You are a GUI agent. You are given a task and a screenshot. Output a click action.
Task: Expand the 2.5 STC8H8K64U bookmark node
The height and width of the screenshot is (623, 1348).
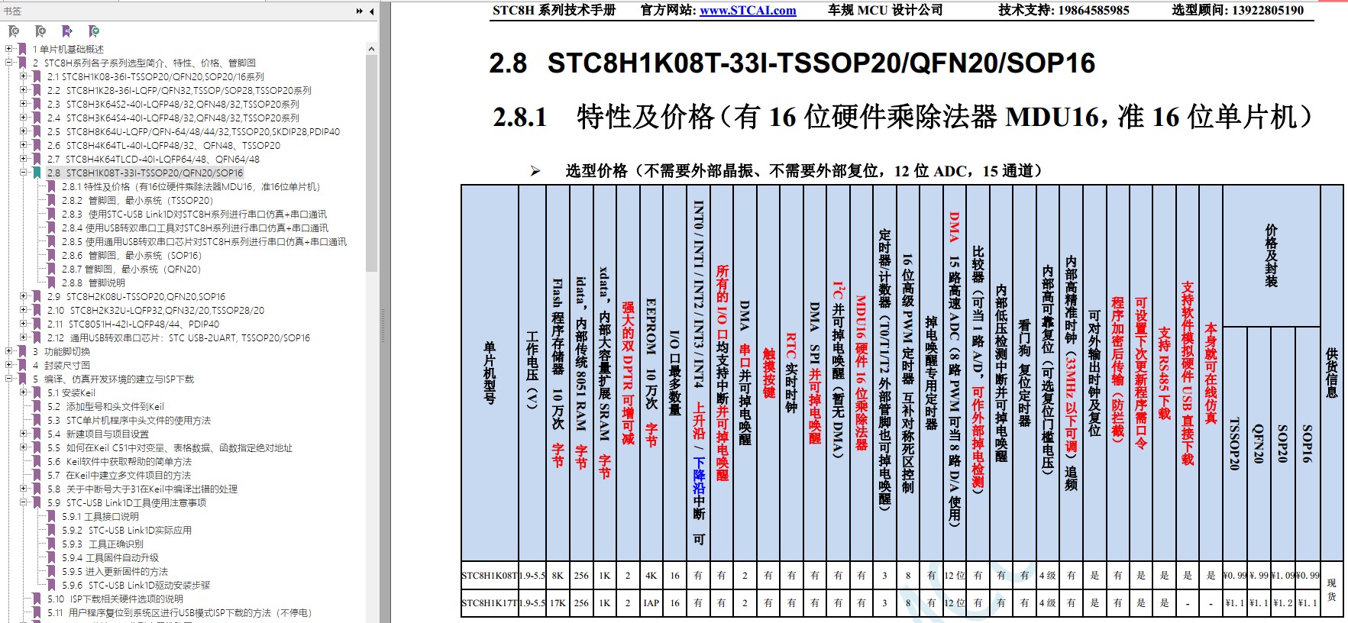23,131
